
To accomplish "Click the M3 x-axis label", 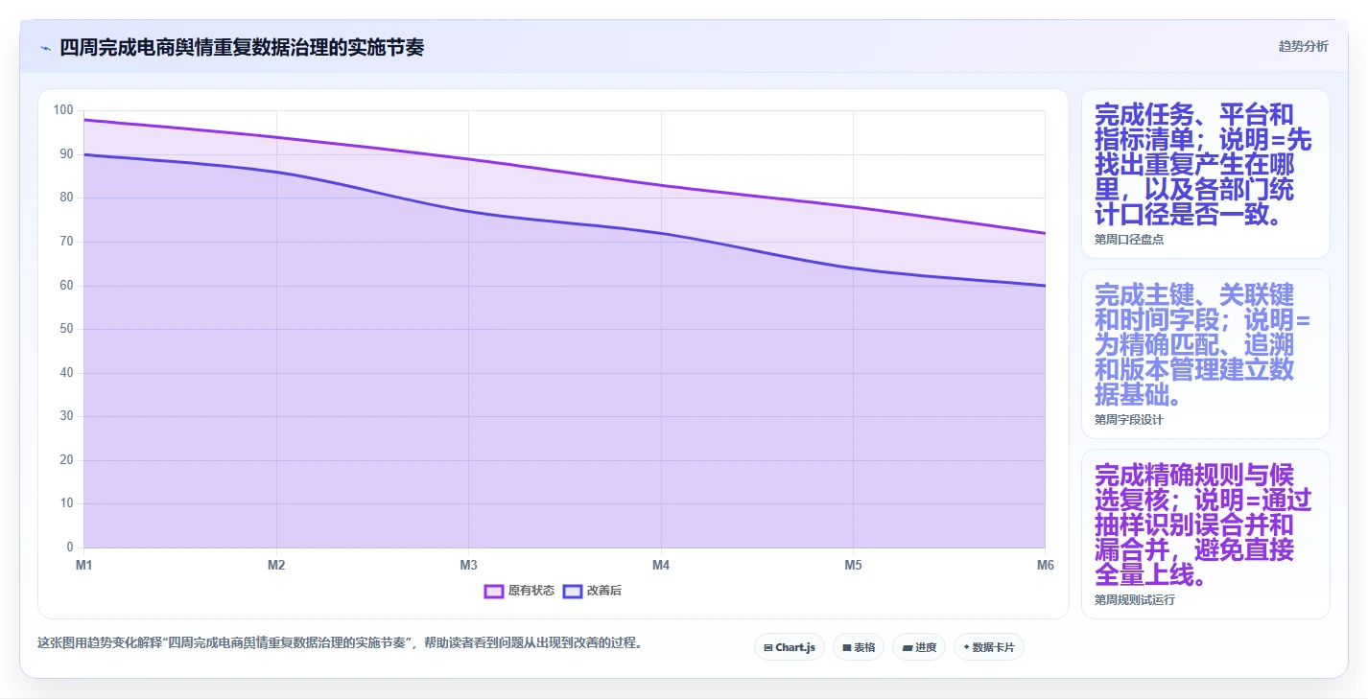I will (x=468, y=565).
